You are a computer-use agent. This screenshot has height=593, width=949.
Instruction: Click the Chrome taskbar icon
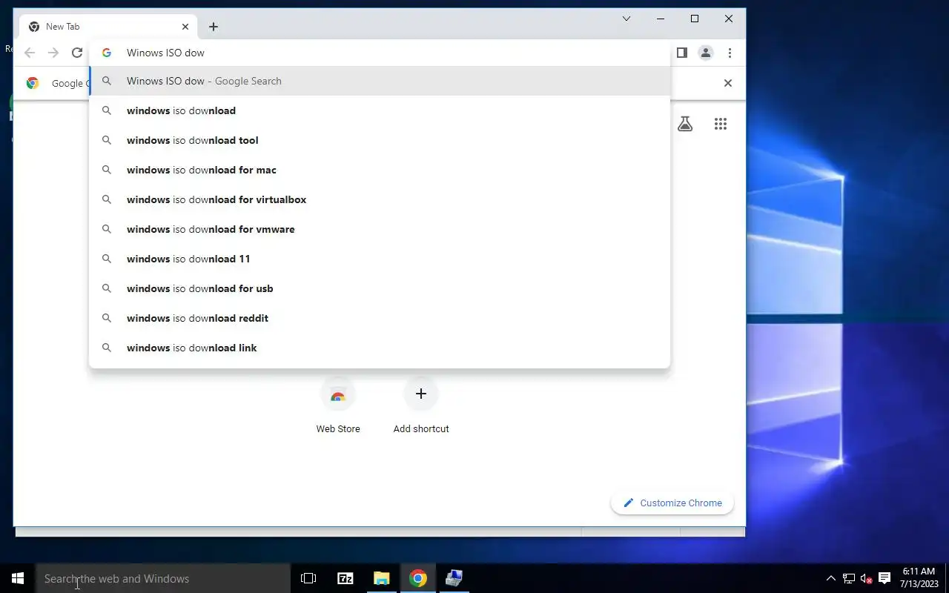pyautogui.click(x=418, y=578)
